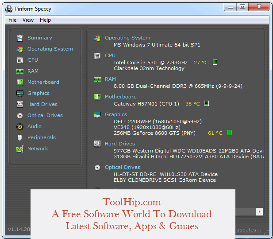Click the Graphics monitor icon in sidebar
This screenshot has height=239, width=273.
(x=20, y=94)
